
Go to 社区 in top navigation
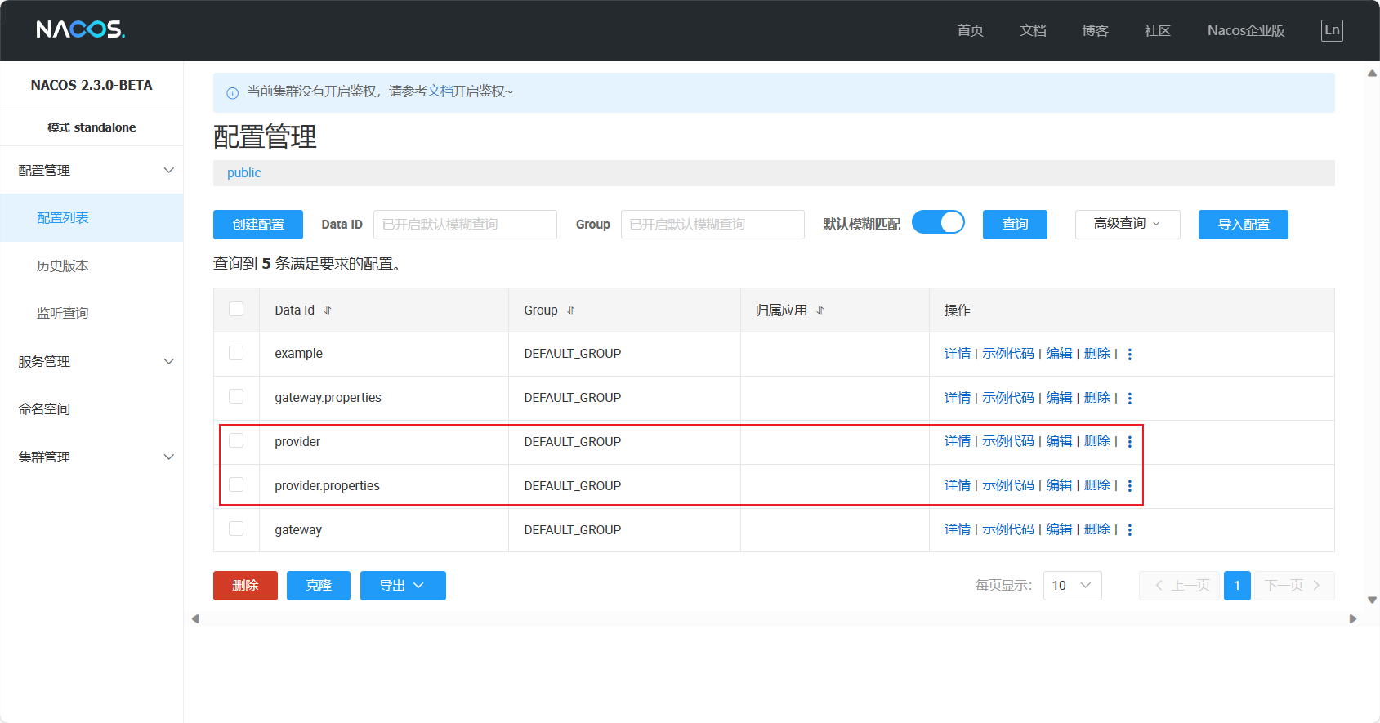point(1158,31)
